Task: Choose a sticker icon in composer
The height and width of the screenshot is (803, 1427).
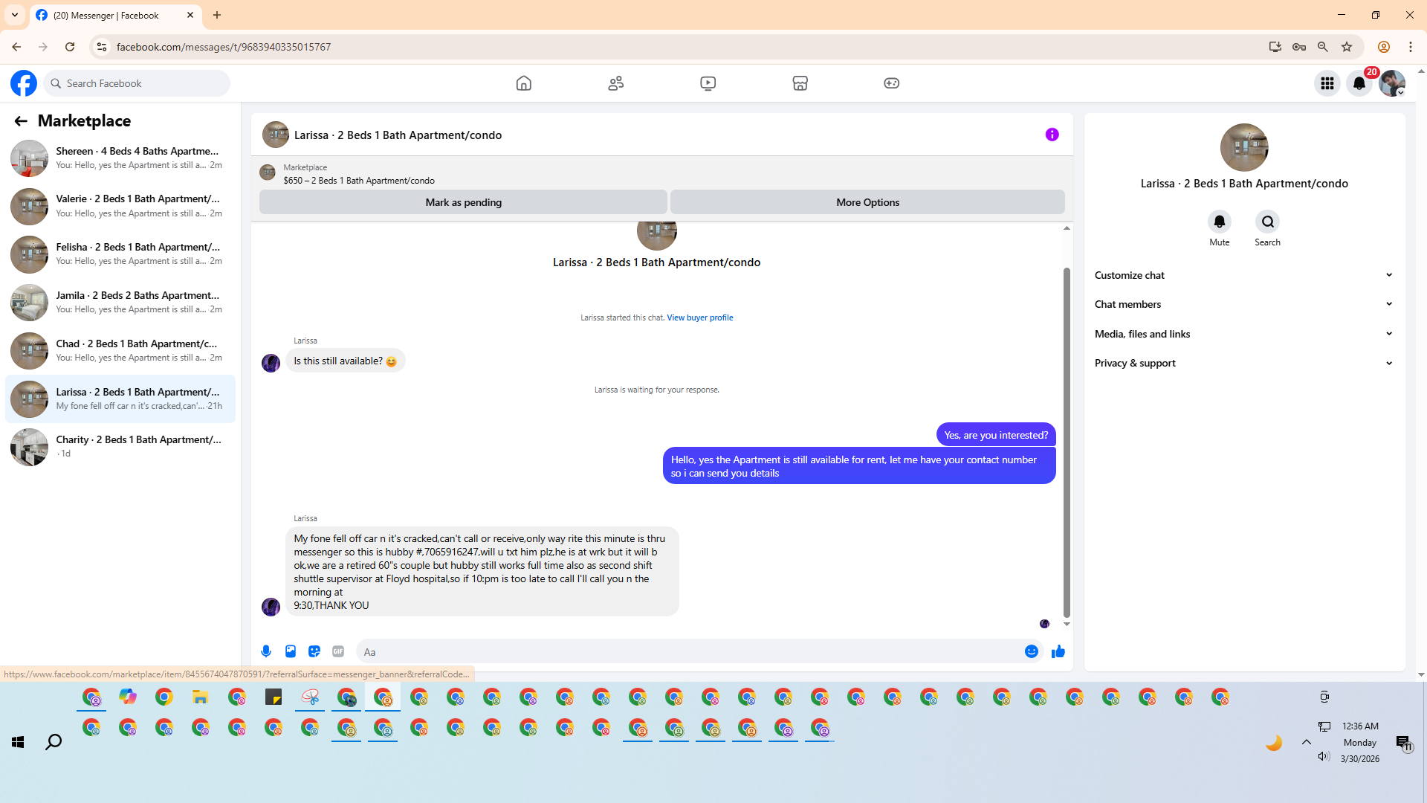Action: (x=314, y=651)
